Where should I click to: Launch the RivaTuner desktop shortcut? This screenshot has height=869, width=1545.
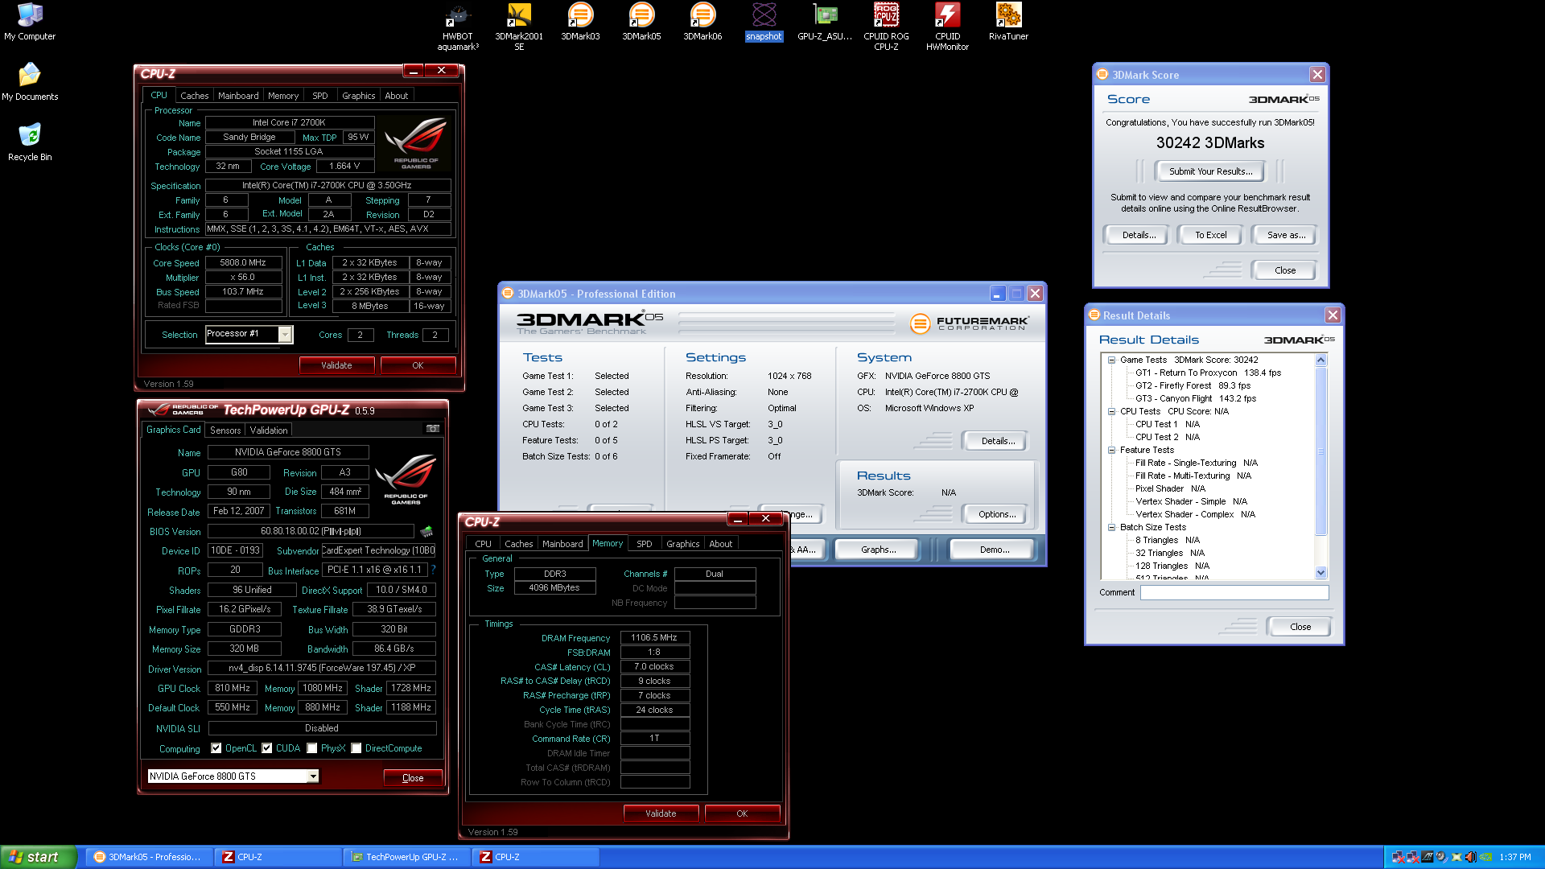click(x=1008, y=22)
